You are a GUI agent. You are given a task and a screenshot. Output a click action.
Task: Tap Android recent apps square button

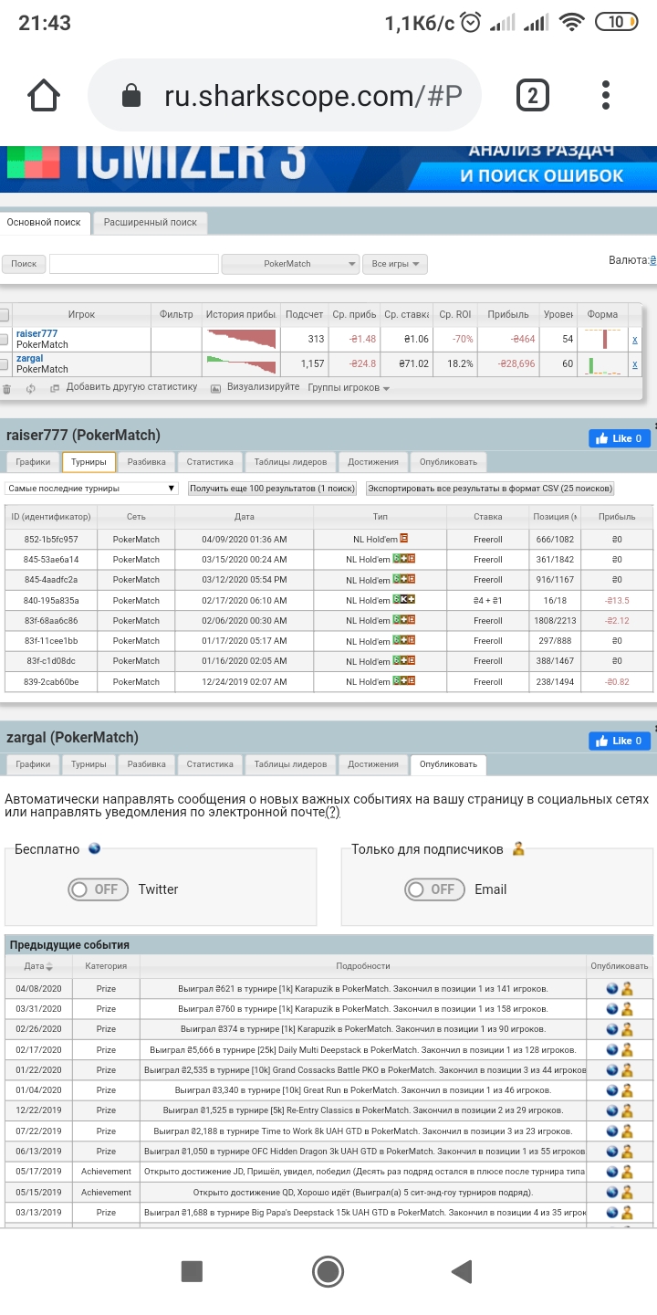[x=192, y=1271]
